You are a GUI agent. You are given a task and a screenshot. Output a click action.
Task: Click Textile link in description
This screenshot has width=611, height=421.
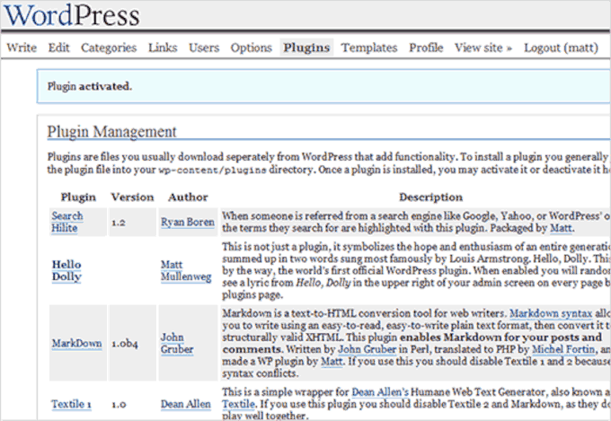point(238,404)
